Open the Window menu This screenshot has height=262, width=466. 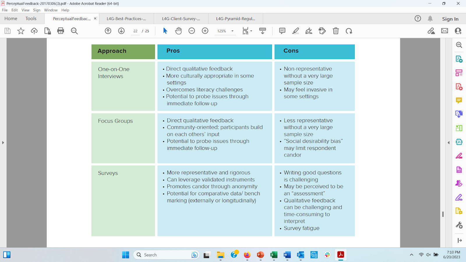[x=51, y=10]
